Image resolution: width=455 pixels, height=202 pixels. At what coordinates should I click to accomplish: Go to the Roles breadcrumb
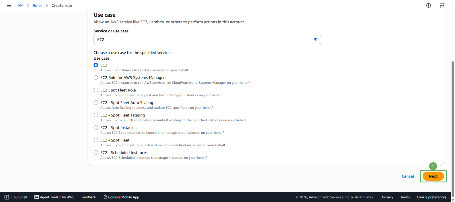(x=38, y=5)
